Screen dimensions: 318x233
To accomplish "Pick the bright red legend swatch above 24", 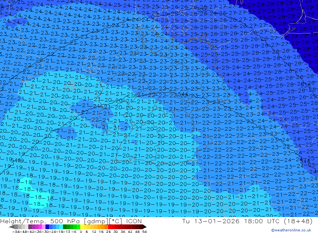I will click(110, 227).
